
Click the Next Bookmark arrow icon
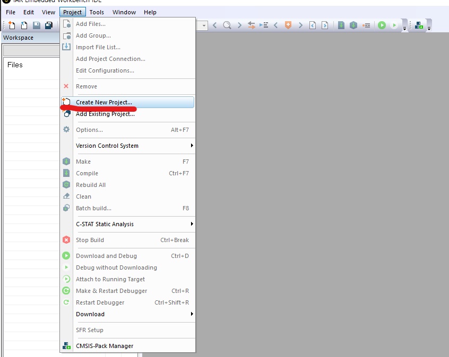[x=300, y=25]
